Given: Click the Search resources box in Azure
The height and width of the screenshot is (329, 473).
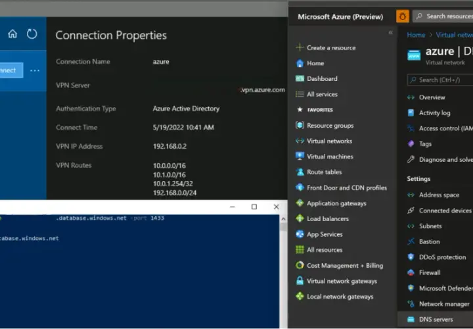Looking at the screenshot, I should click(443, 16).
